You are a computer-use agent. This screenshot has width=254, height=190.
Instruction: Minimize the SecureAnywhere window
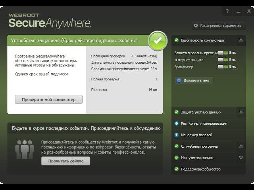tap(238, 11)
